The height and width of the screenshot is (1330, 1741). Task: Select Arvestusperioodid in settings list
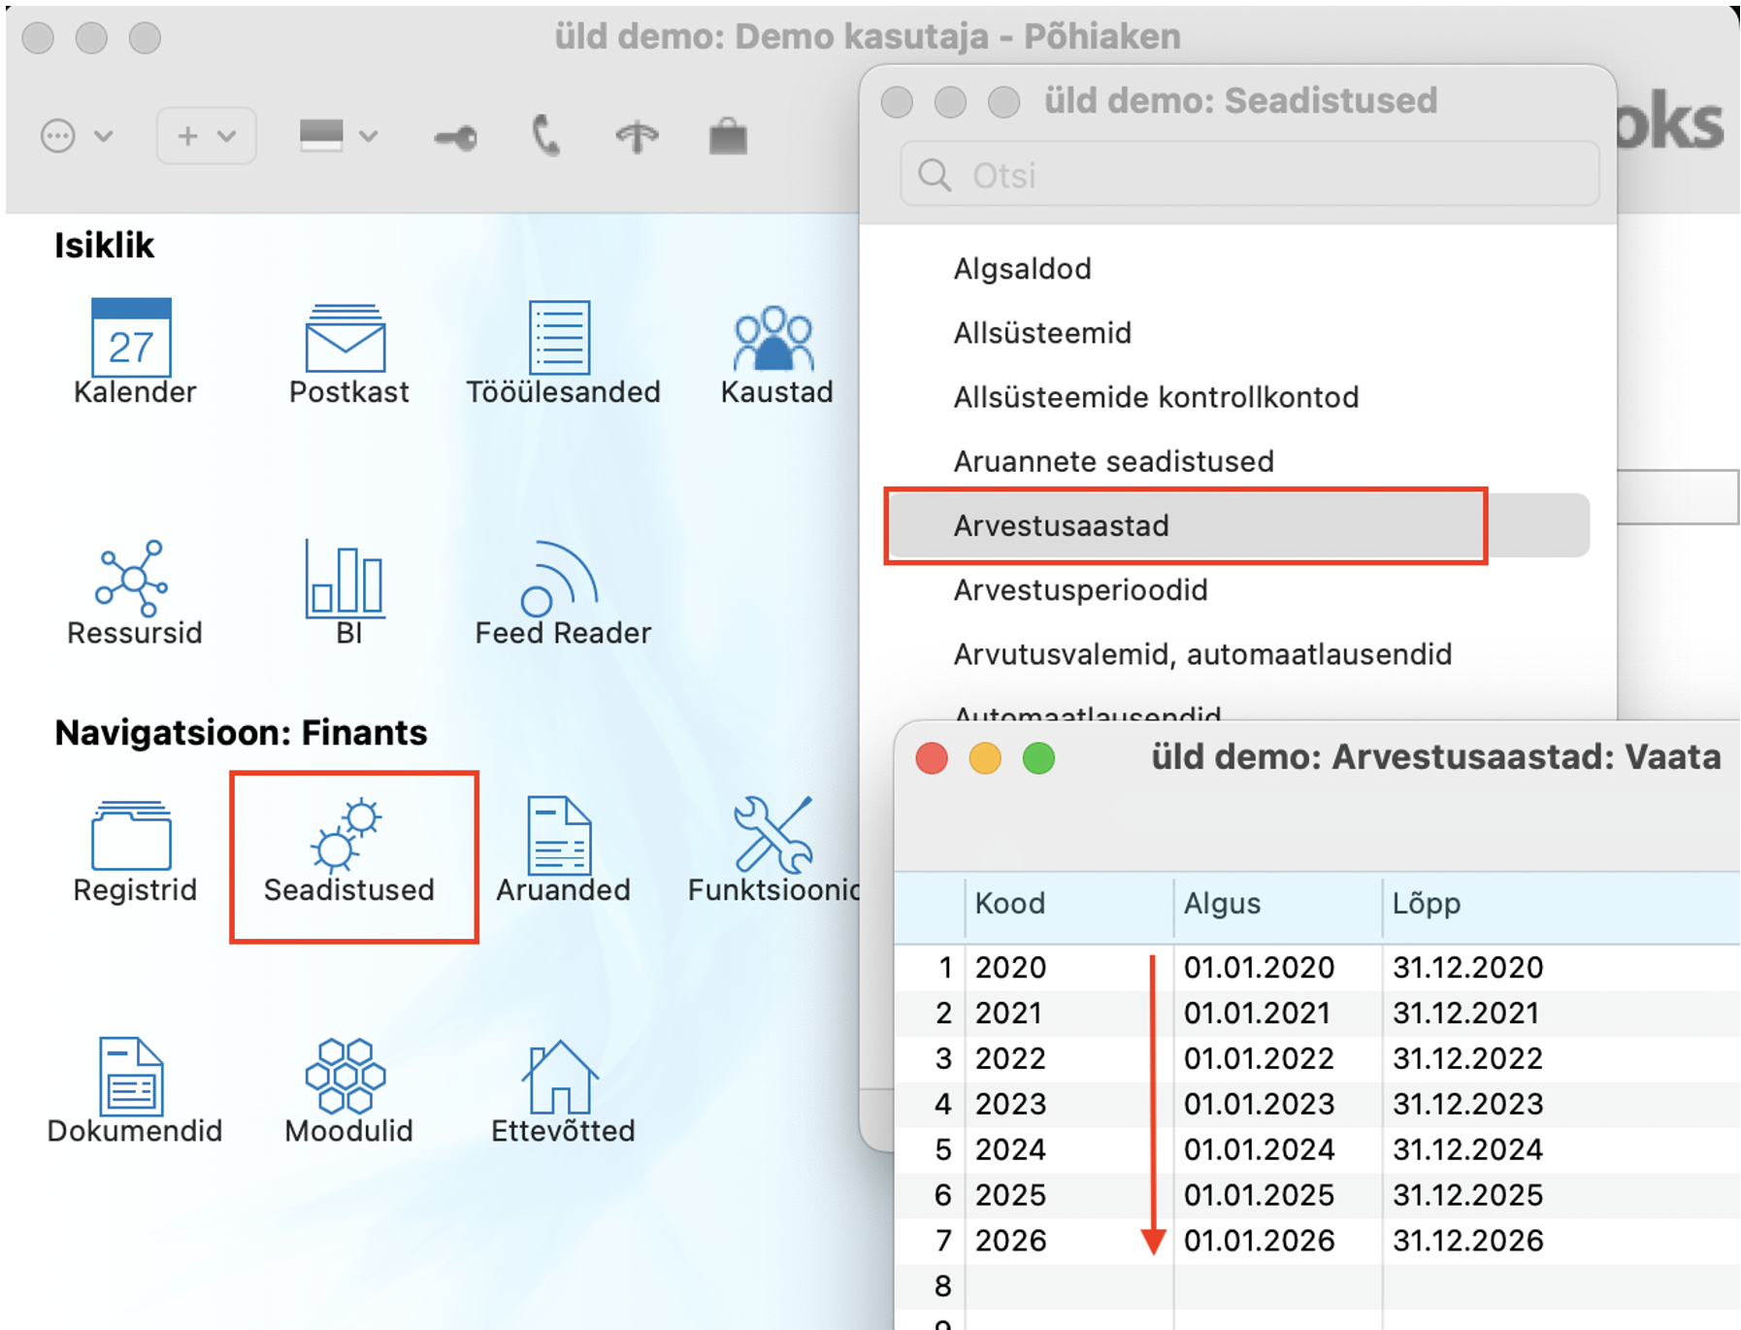click(1079, 589)
